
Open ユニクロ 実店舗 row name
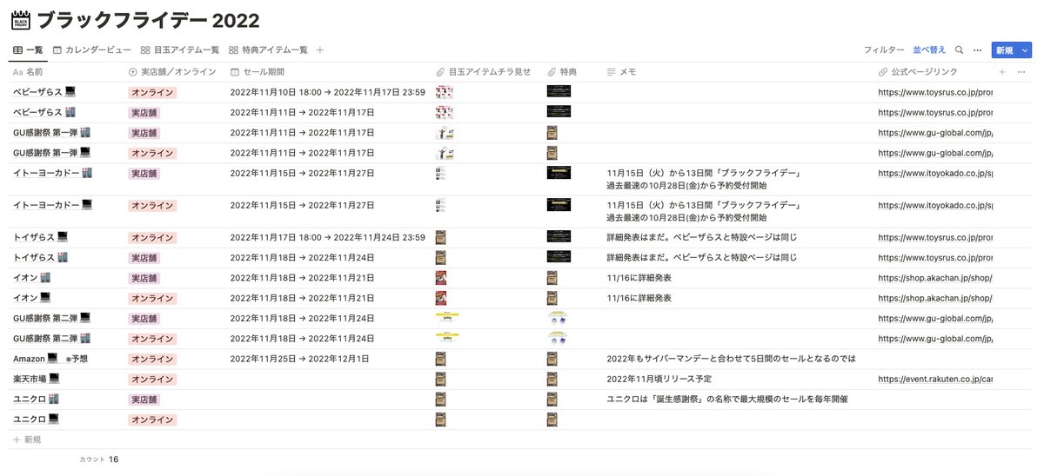coord(36,399)
